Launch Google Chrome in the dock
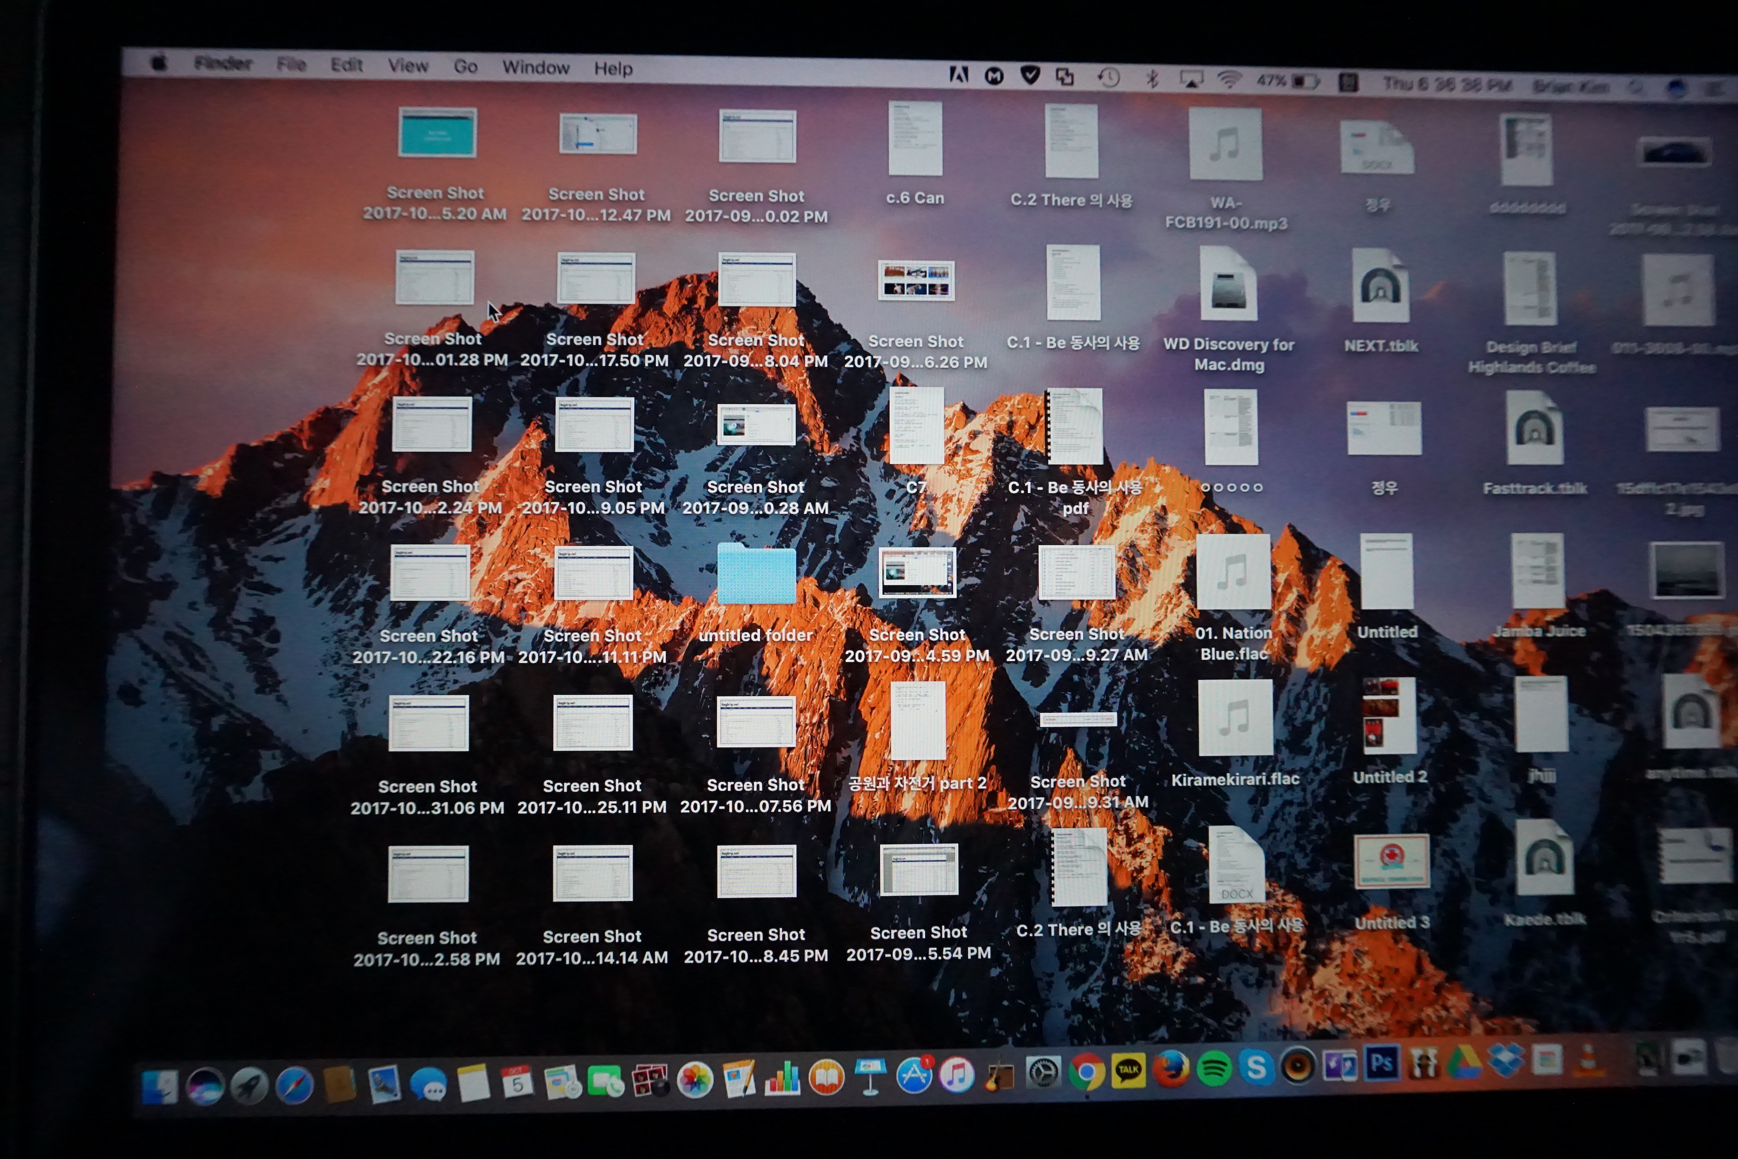The width and height of the screenshot is (1738, 1159). point(1086,1073)
